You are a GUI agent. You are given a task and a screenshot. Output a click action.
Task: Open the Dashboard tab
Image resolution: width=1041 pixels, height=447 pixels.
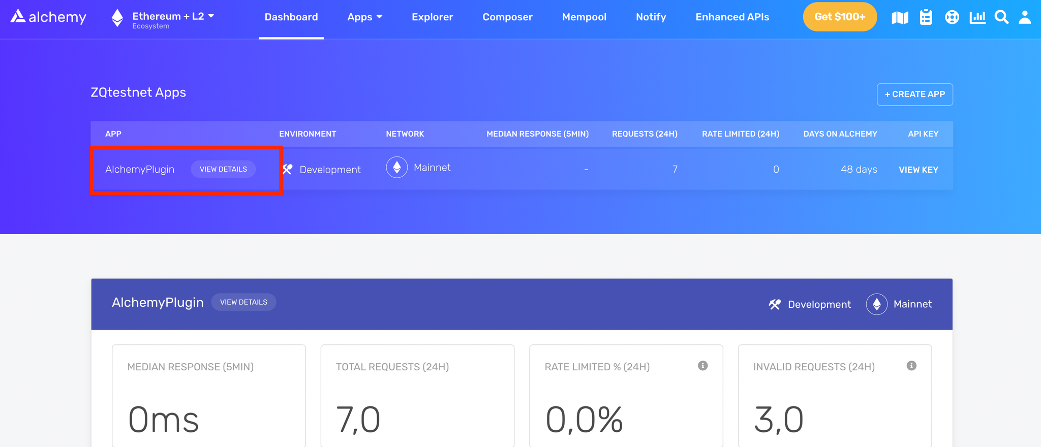pyautogui.click(x=291, y=17)
